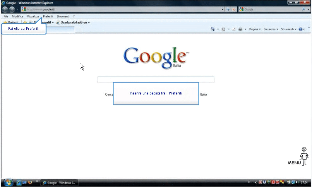Screen dimensions: 312x187
Task: Expand the address bar history dropdown
Action: [x=223, y=9]
